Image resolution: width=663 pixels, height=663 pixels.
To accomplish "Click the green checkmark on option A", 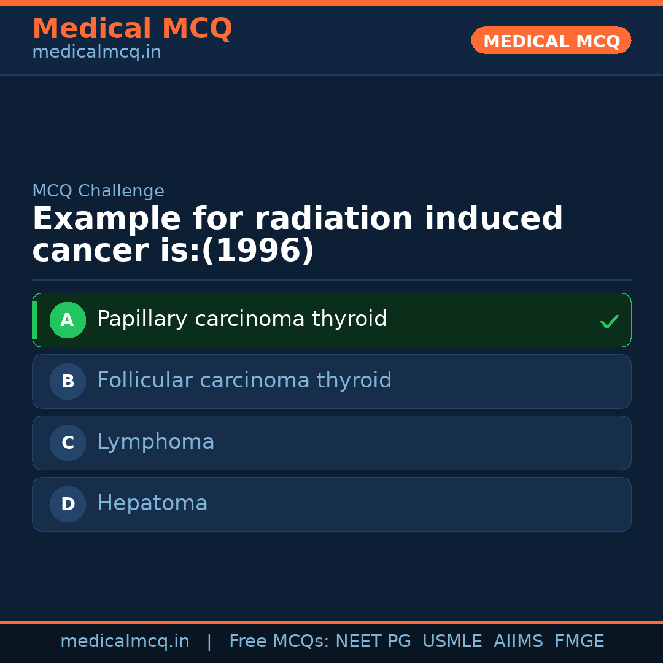I will coord(609,321).
